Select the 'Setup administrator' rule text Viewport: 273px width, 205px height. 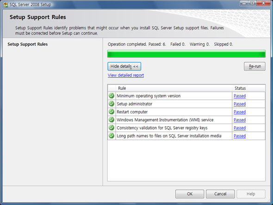tap(134, 104)
